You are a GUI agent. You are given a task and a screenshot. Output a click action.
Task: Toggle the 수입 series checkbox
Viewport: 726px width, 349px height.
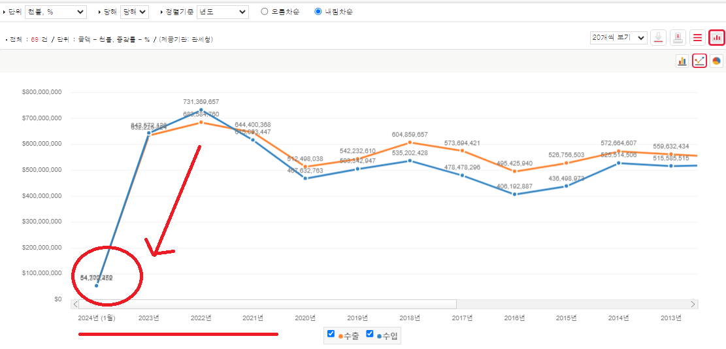370,334
